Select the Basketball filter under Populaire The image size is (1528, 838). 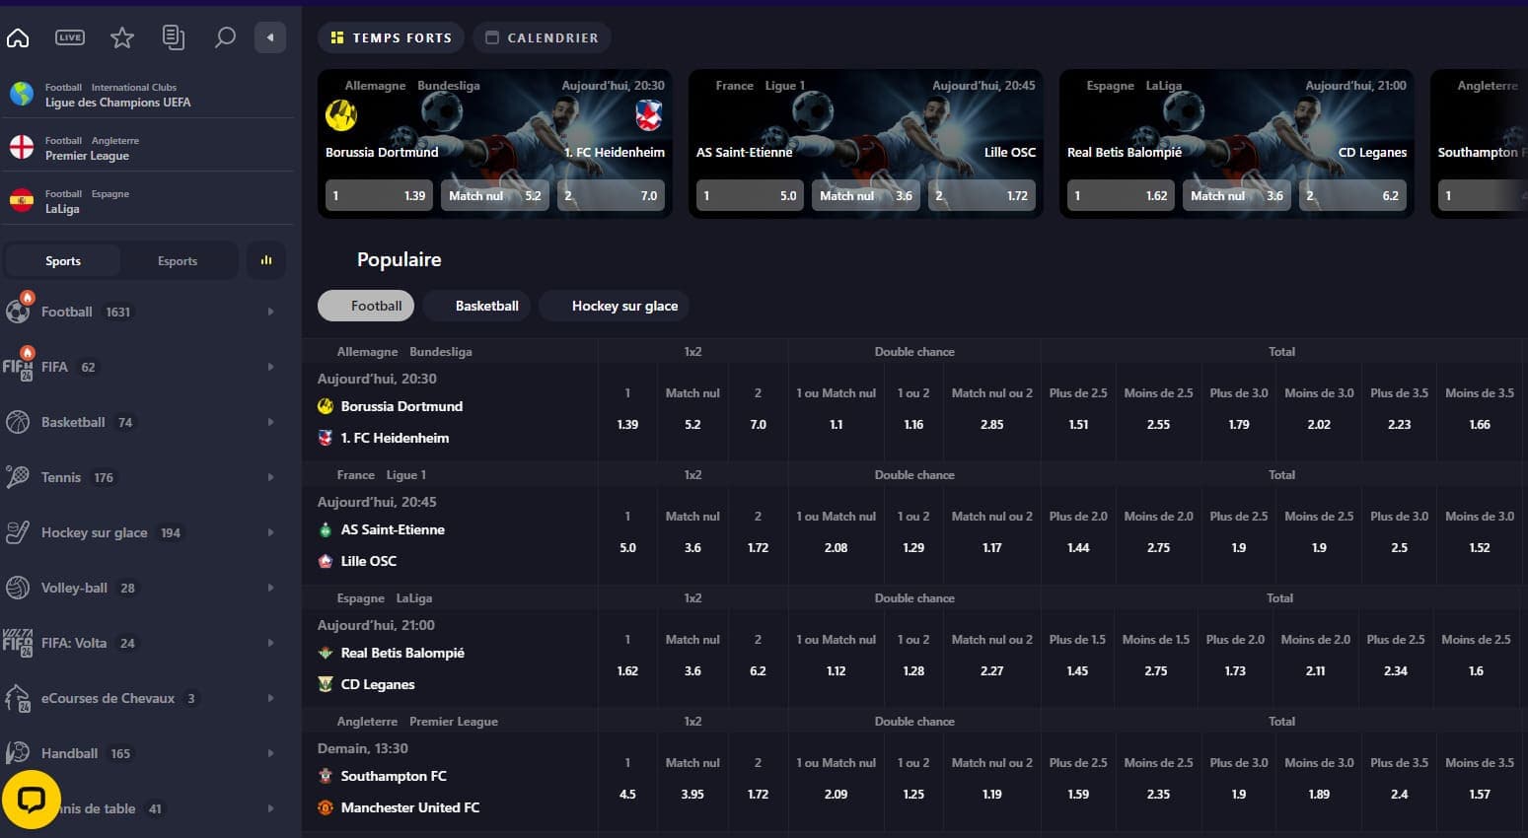tap(477, 306)
